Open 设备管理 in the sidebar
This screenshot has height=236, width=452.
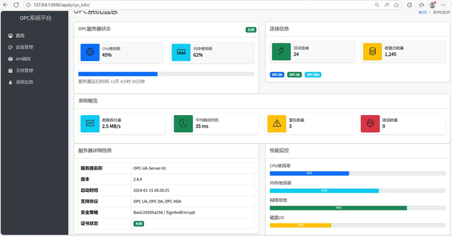tap(24, 47)
